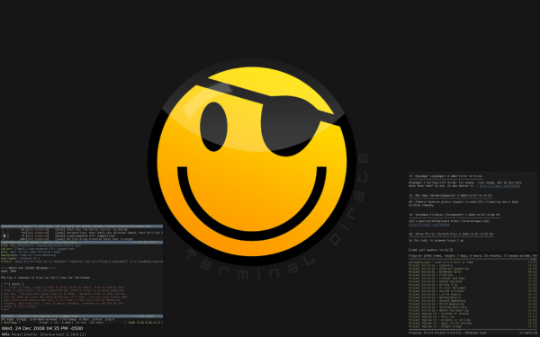
Task: Click the Federal Reserve GMAC tweet text
Action: pyautogui.click(x=463, y=204)
